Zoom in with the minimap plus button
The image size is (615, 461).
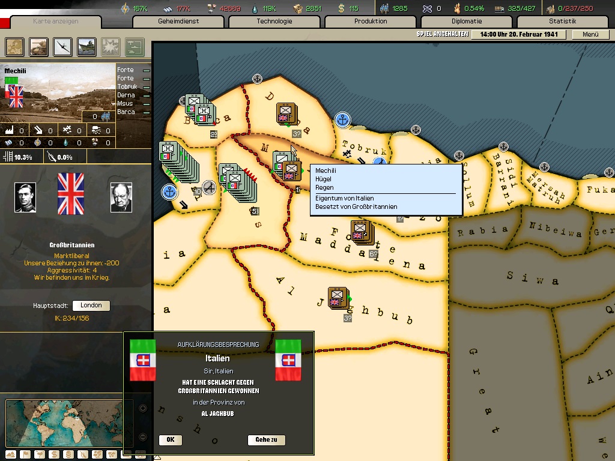142,409
